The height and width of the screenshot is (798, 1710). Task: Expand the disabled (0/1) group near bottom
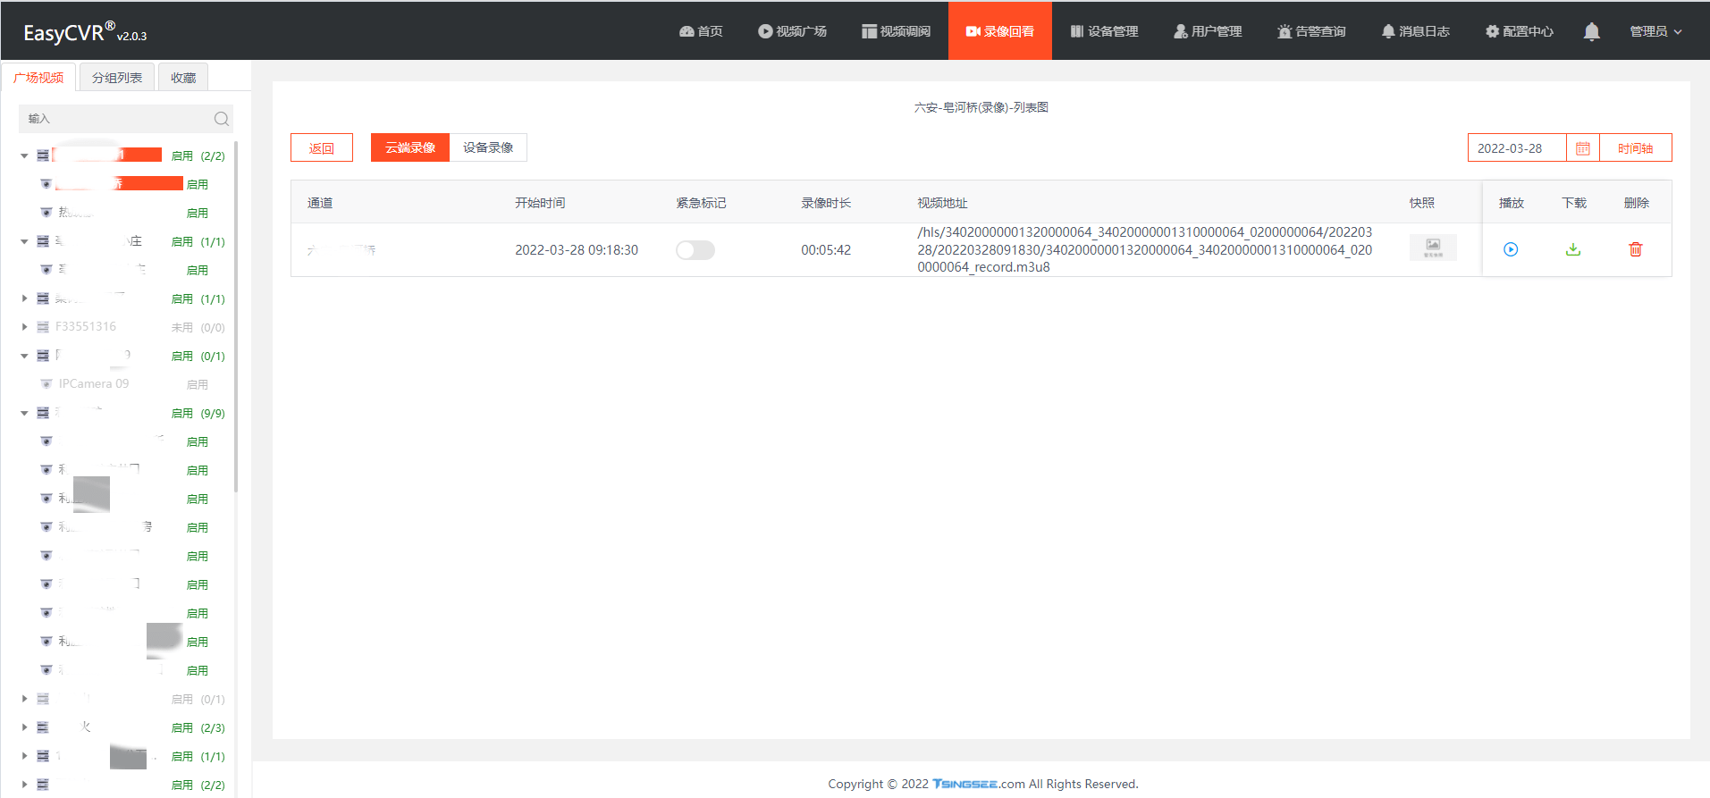pos(24,699)
